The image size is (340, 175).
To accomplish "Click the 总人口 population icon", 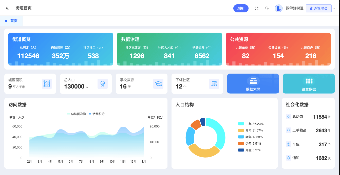I will (103, 84).
